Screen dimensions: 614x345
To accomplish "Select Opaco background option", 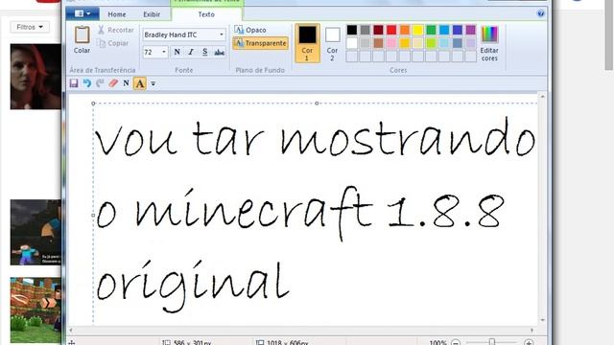I will pos(250,30).
